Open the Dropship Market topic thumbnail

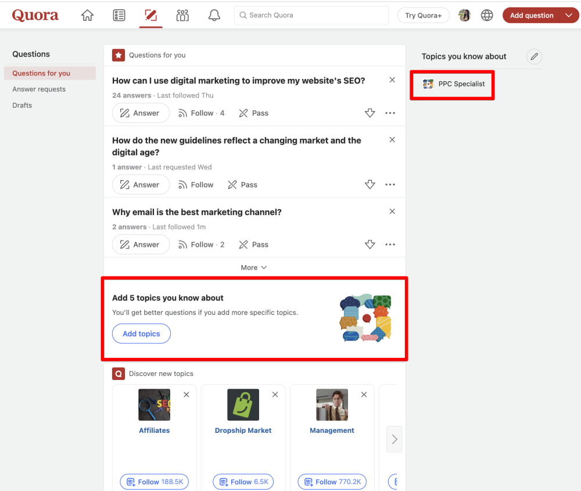(243, 404)
